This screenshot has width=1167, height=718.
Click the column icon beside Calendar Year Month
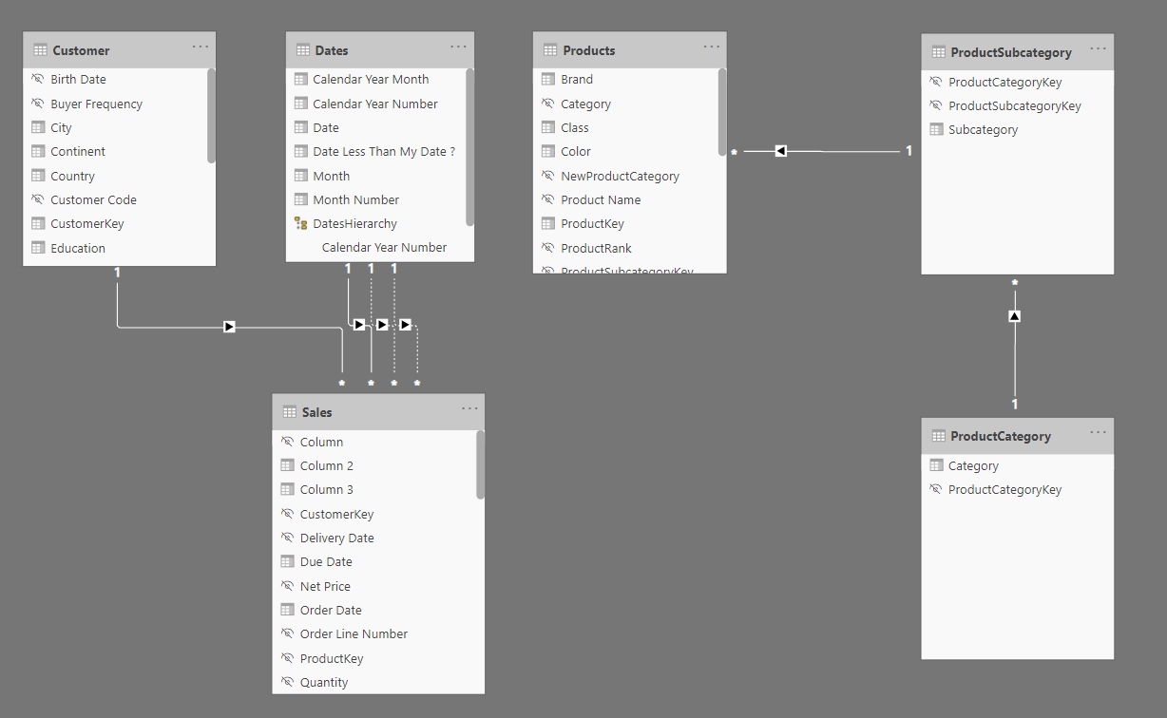[300, 79]
